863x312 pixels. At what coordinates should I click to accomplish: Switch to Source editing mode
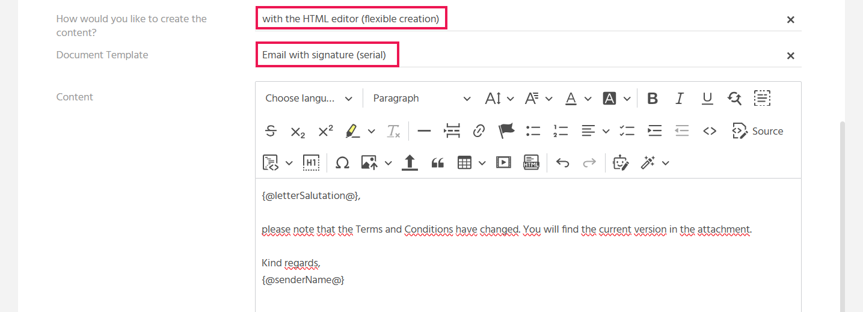[758, 131]
